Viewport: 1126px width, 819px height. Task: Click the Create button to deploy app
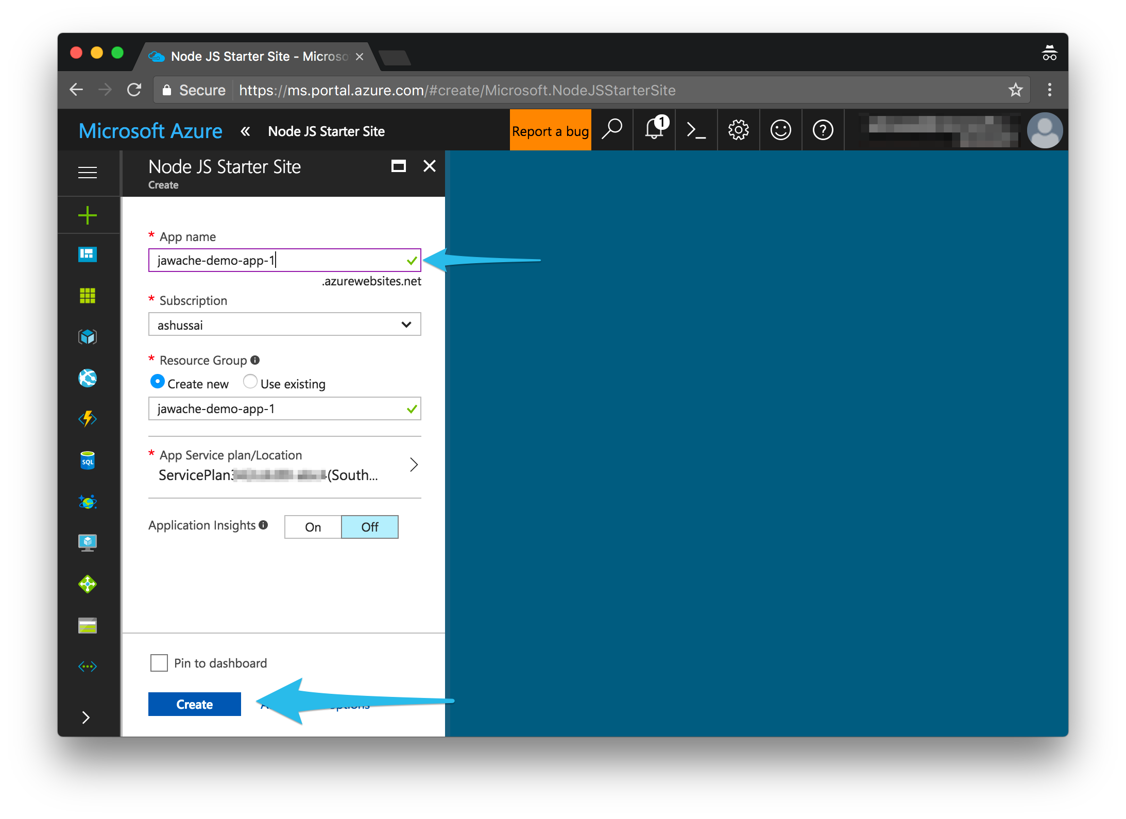click(193, 704)
